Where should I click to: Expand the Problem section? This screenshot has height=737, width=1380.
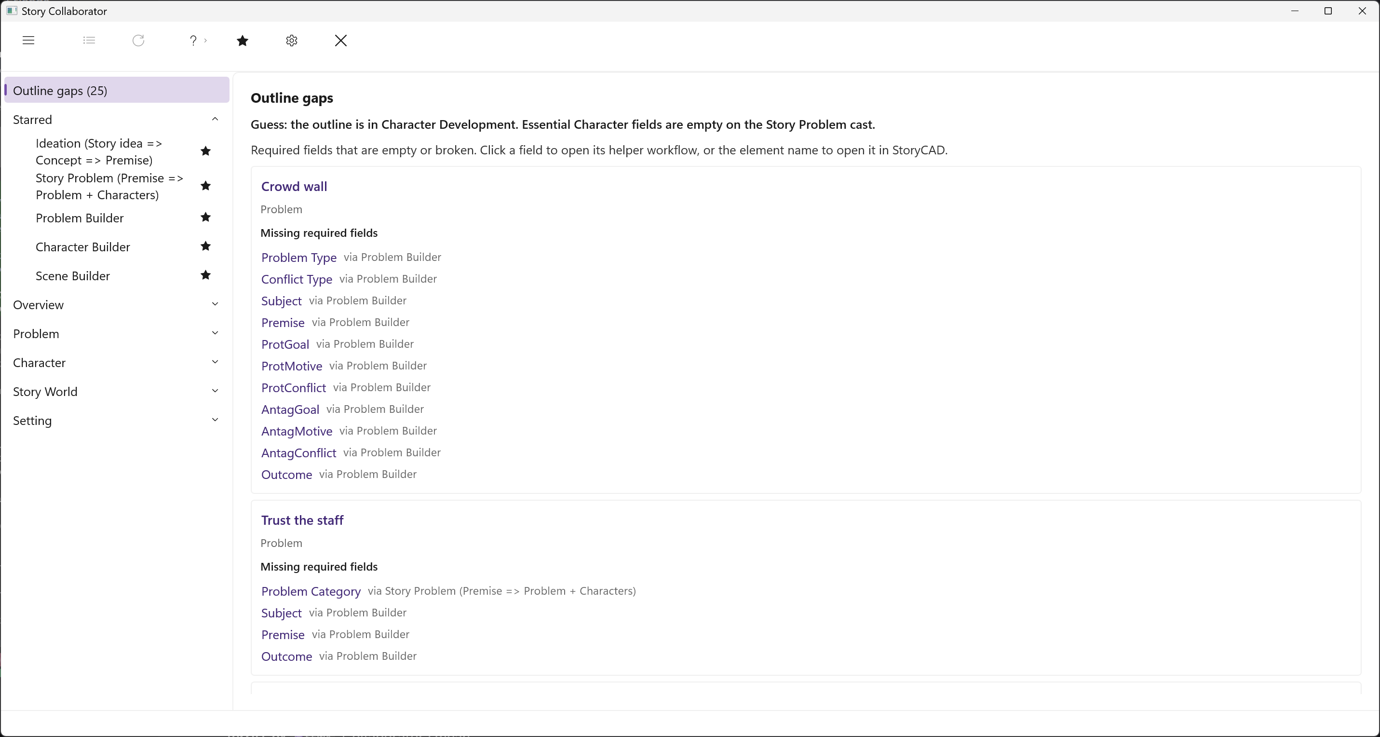coord(215,333)
